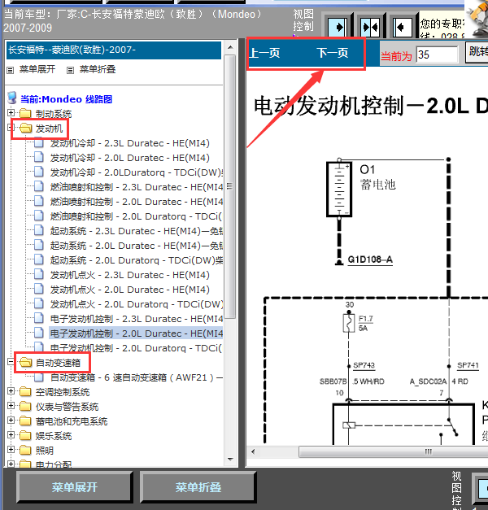This screenshot has height=510, width=488.
Task: Open 发动机冷却 - 2.0L Duratec - HE(MI4)
Action: [130, 158]
